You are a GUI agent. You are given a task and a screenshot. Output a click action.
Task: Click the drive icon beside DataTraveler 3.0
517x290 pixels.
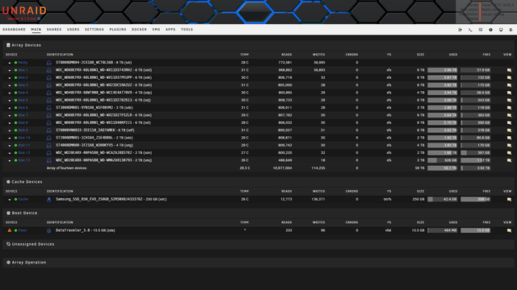[48, 230]
